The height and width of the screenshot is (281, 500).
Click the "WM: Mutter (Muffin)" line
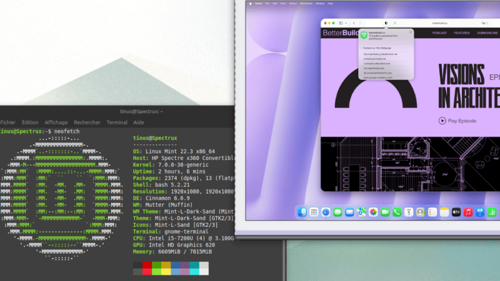pos(162,205)
